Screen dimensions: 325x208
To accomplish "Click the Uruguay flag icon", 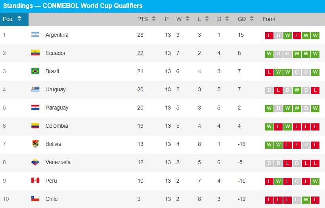I will pos(35,89).
